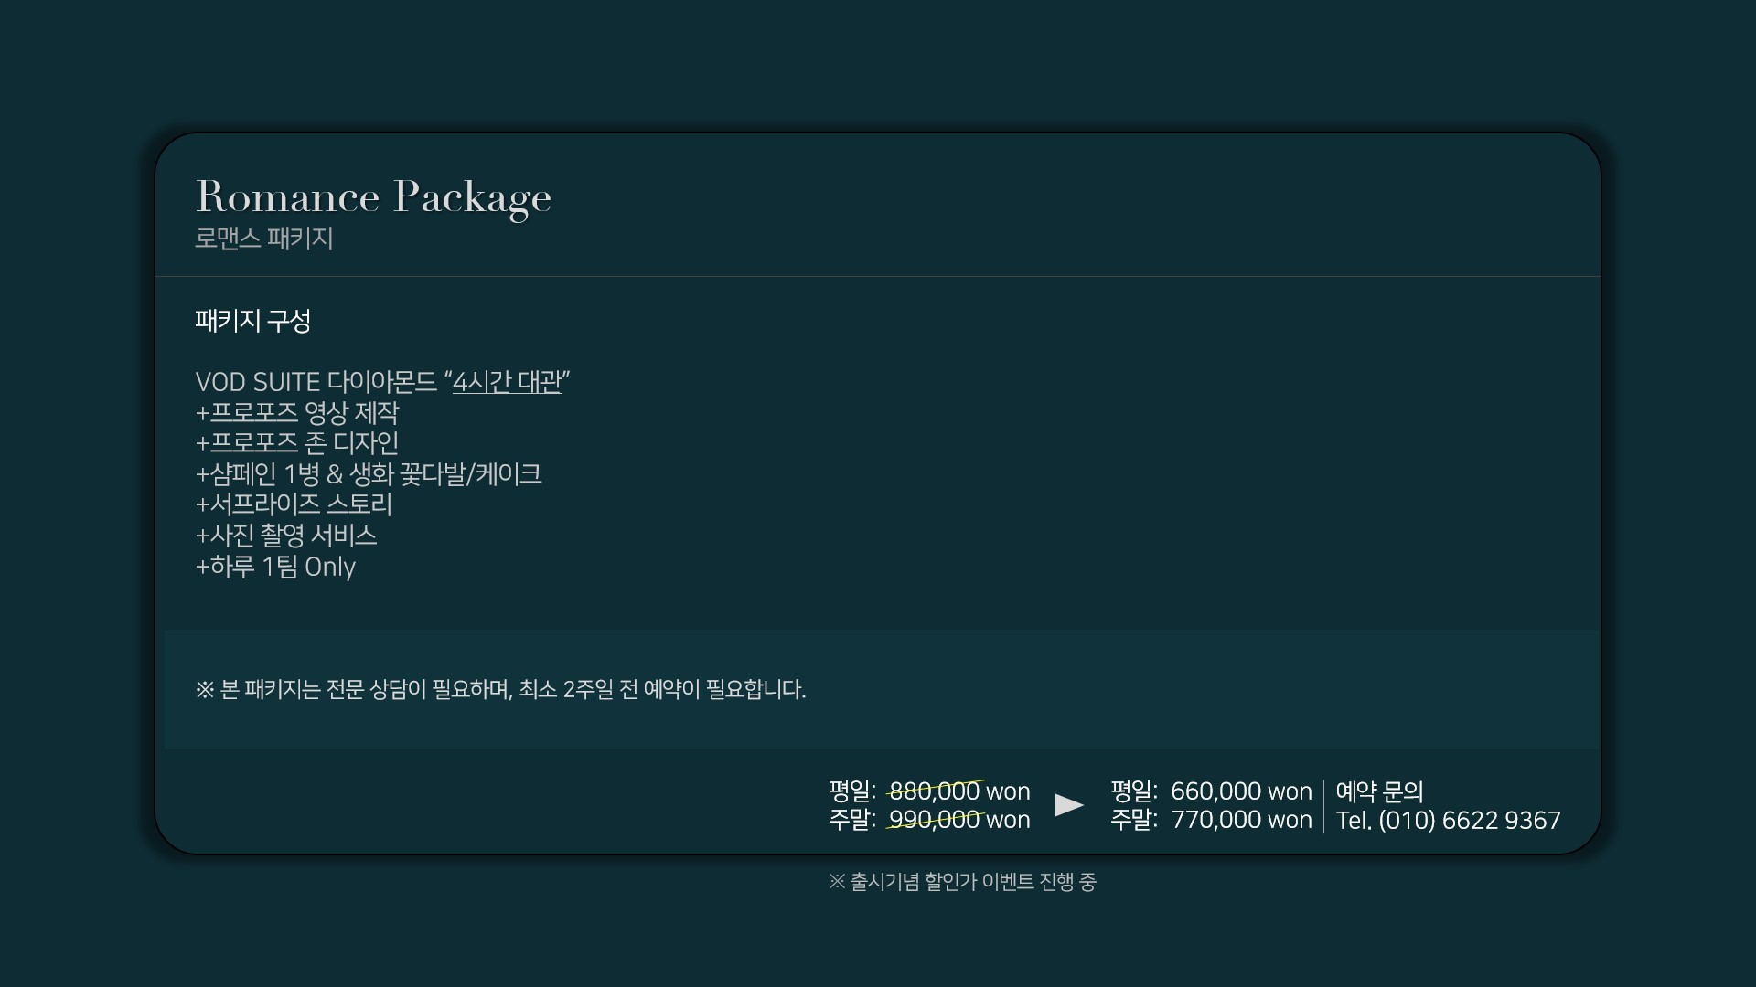The height and width of the screenshot is (987, 1756).
Task: Click the VOD SUITE 다이아몬드 text
Action: click(x=316, y=382)
